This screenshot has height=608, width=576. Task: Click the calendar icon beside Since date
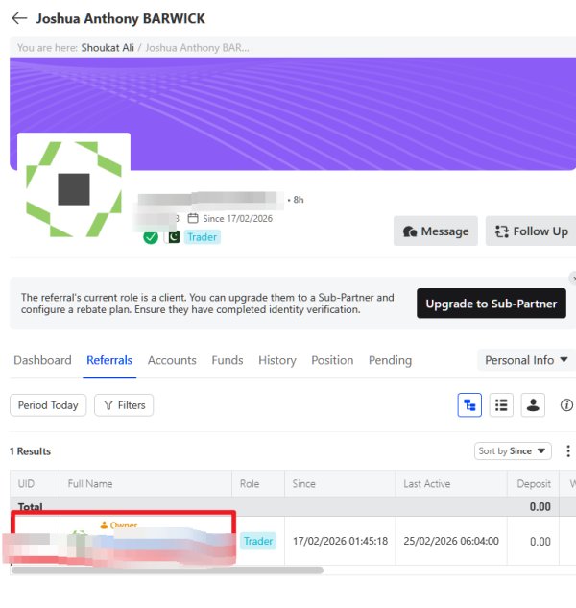click(x=193, y=218)
